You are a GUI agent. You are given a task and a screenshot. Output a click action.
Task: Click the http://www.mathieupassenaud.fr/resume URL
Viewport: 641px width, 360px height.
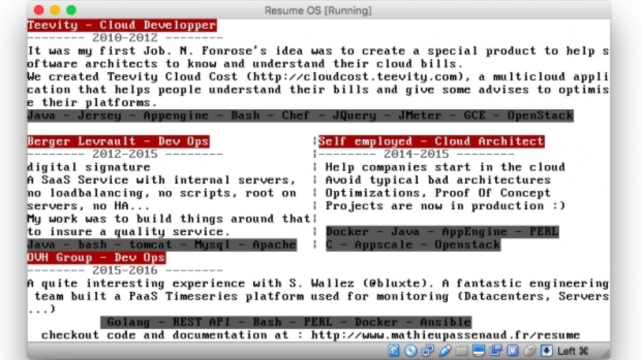tap(445, 335)
